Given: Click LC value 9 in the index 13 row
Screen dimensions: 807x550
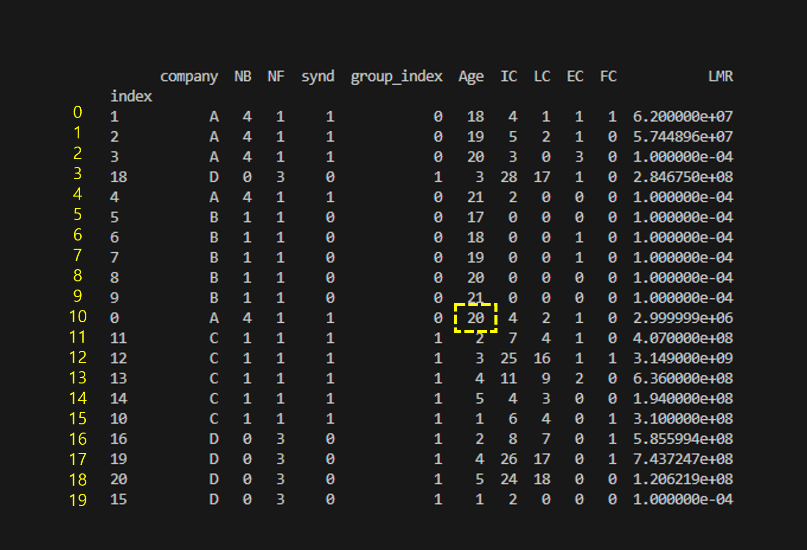Looking at the screenshot, I should (546, 378).
